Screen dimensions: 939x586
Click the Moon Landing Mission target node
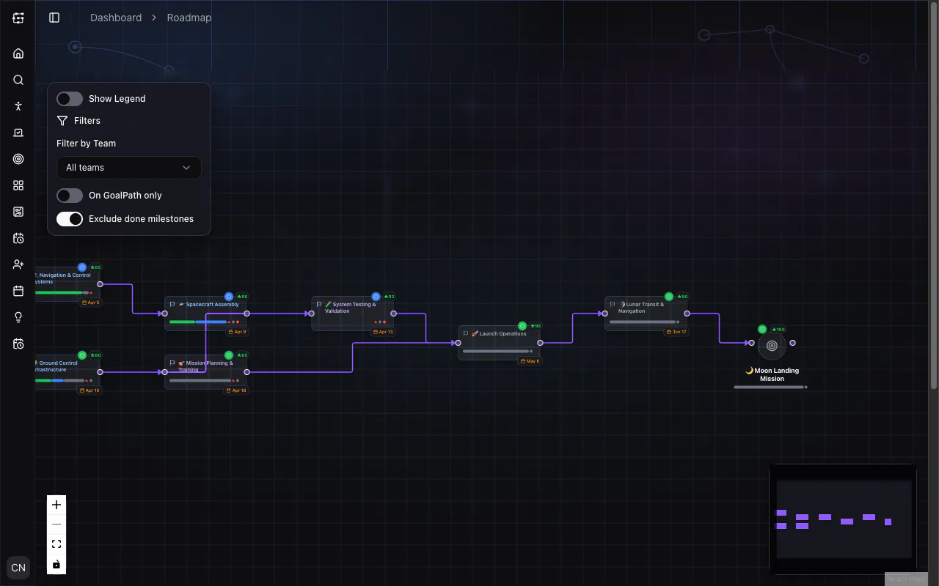772,346
